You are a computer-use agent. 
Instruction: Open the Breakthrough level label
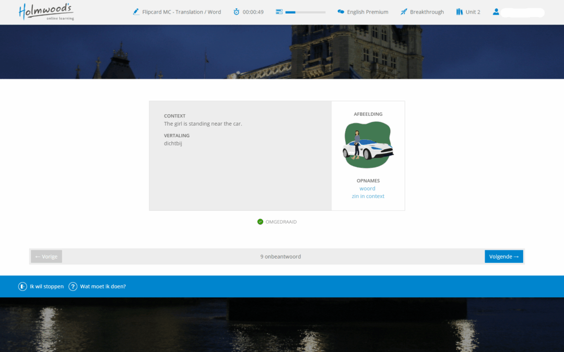[x=427, y=12]
